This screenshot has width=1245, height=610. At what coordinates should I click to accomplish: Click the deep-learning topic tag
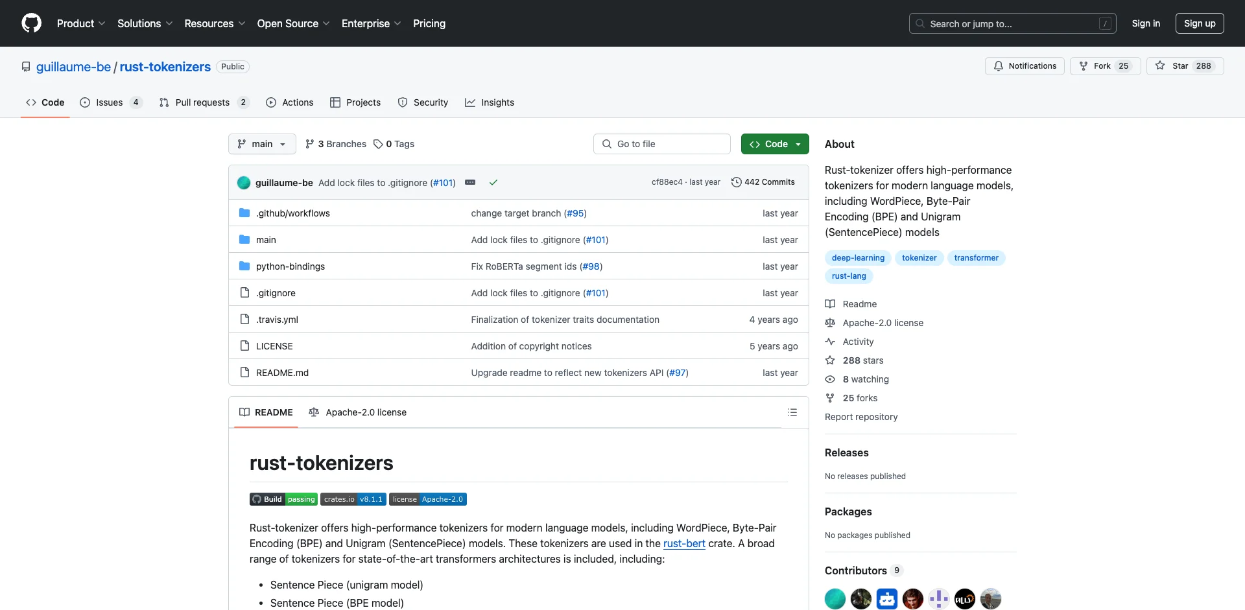(858, 258)
